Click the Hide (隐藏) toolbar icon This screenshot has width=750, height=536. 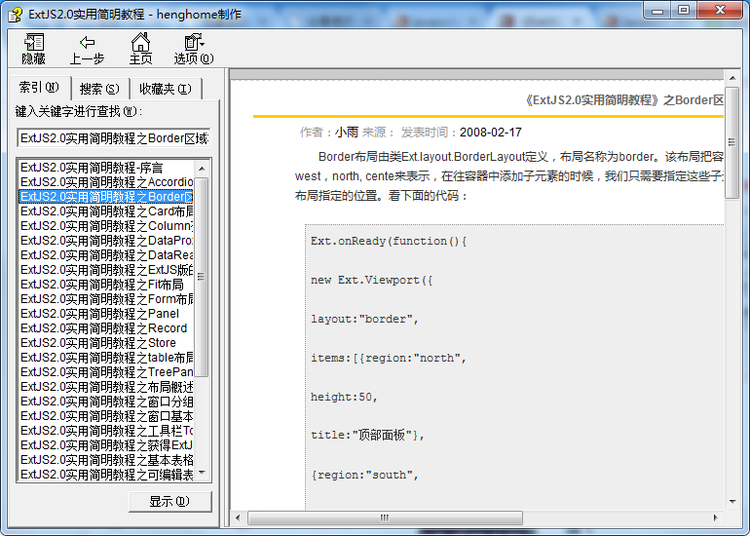[x=34, y=42]
